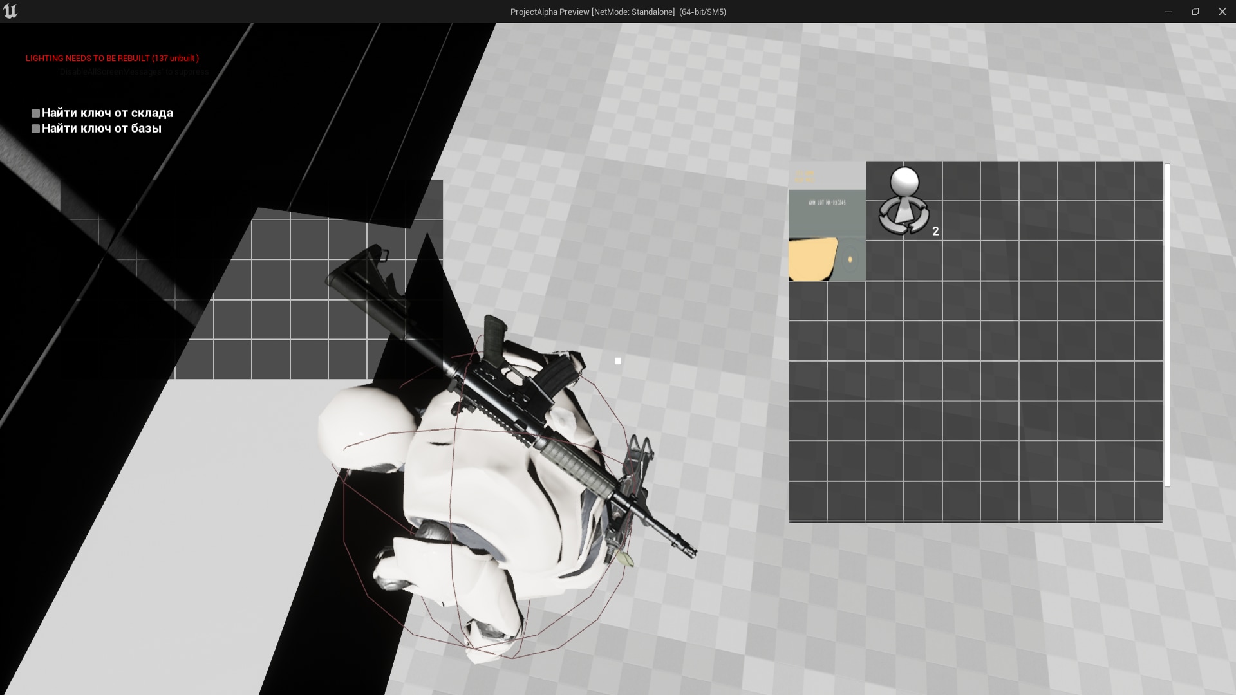Click the ProjectAlpha Preview title bar text
Image resolution: width=1236 pixels, height=695 pixels.
coord(617,11)
